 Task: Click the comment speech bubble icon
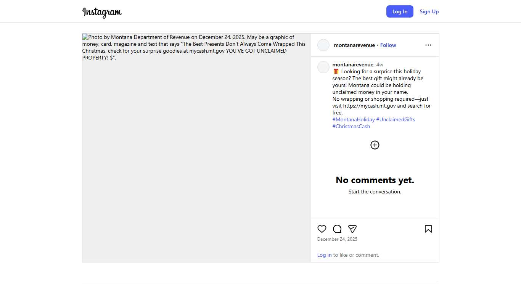click(x=337, y=229)
